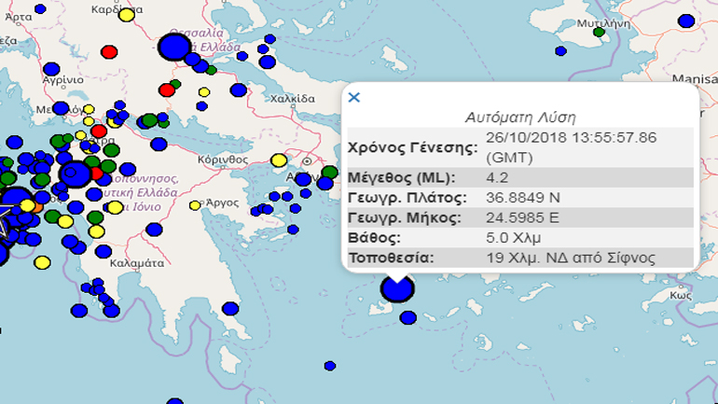718x404 pixels.
Task: Select the blue marker next to Άρτα
Action: tap(40, 8)
